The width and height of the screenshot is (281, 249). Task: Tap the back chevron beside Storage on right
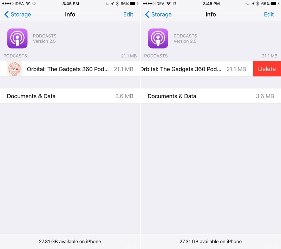(x=147, y=14)
